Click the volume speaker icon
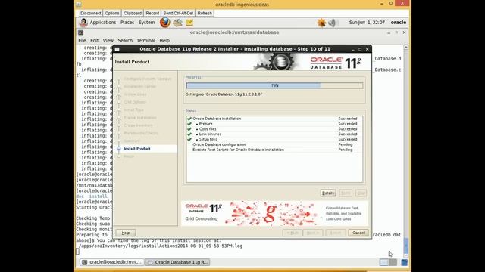Screen dimensions: 485x272 coord(332,23)
